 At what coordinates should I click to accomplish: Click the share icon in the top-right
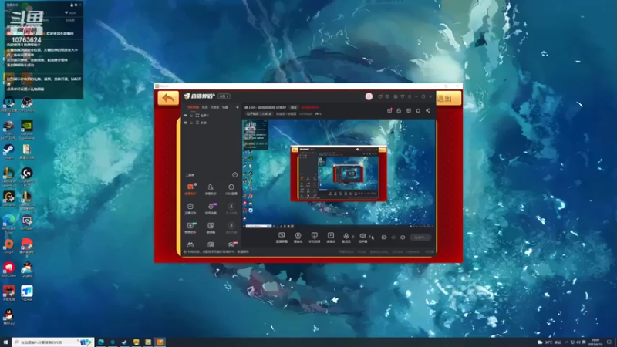(428, 110)
